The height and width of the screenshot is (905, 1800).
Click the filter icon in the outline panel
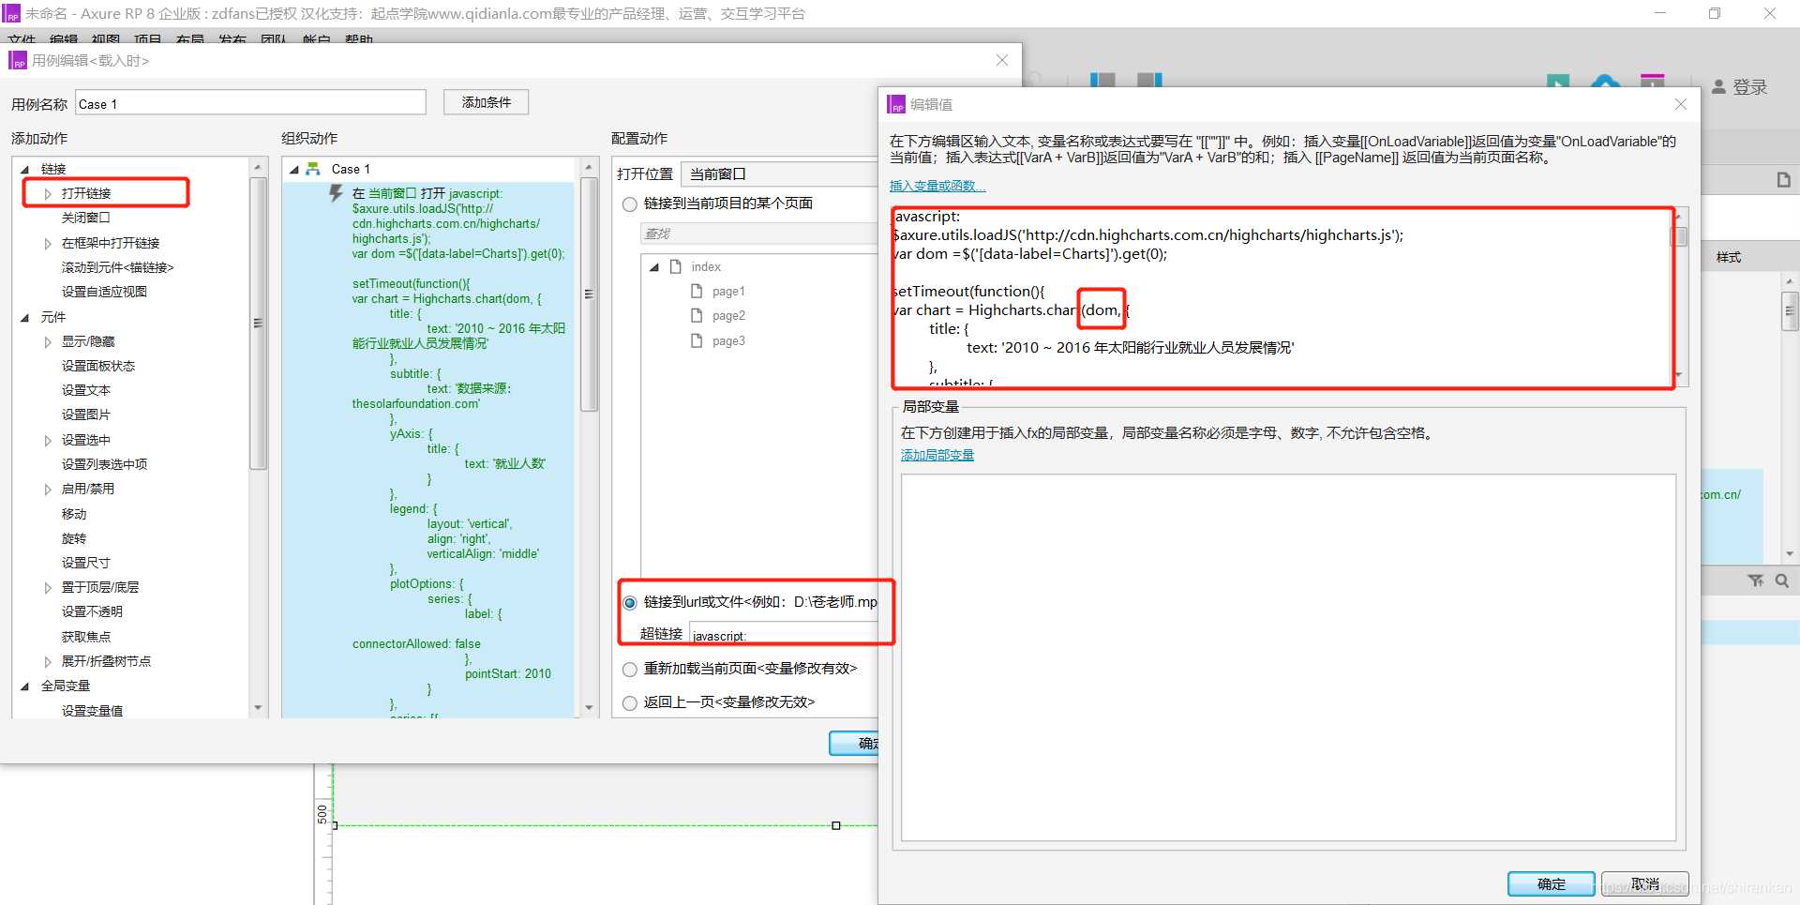1756,581
